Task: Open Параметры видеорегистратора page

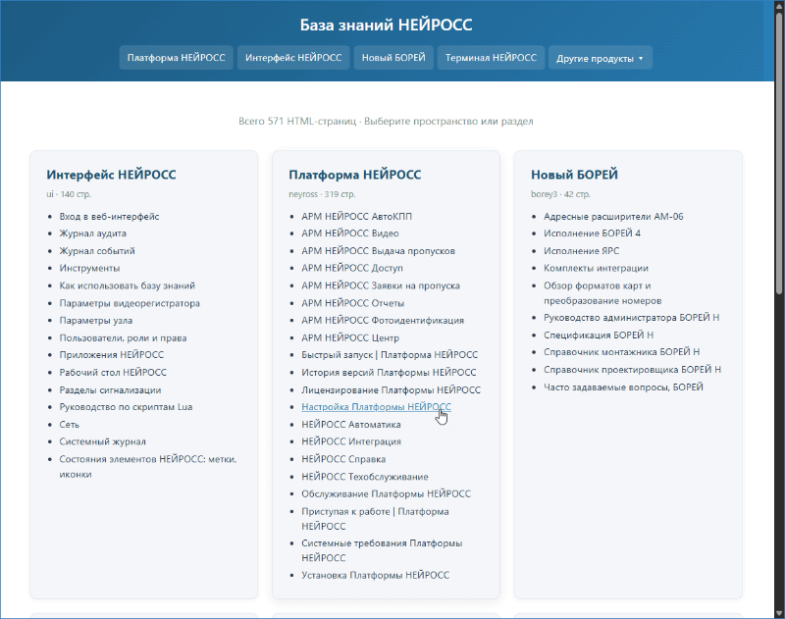Action: 130,303
